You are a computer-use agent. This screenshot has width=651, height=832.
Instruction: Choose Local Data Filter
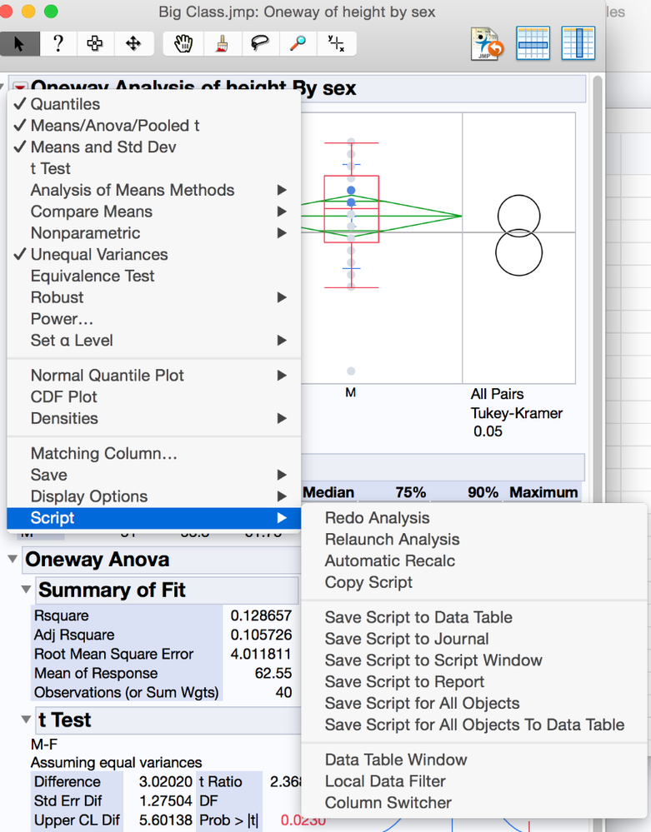[x=474, y=781]
